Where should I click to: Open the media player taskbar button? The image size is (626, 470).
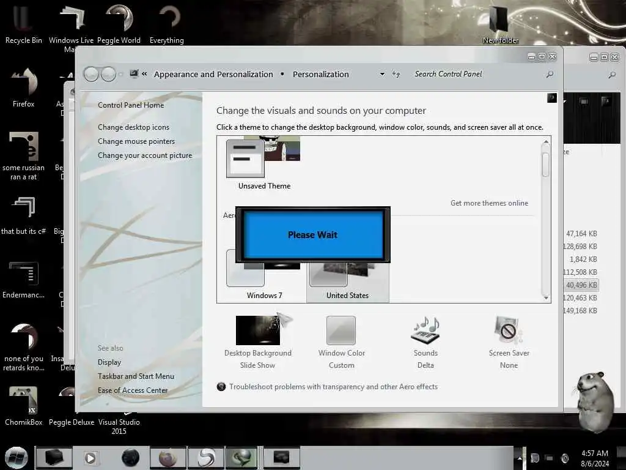coord(90,458)
